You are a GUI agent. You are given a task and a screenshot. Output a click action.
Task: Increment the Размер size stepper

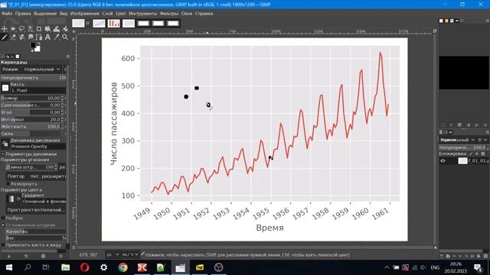62,97
